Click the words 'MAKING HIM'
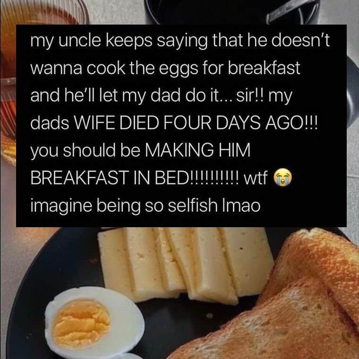The height and width of the screenshot is (359, 359). (x=198, y=150)
